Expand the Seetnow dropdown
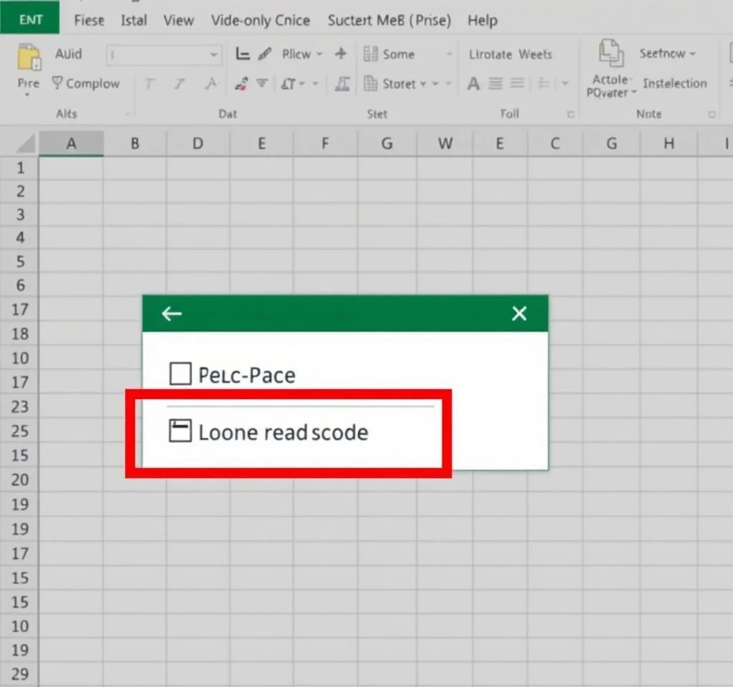The width and height of the screenshot is (733, 687). tap(691, 54)
